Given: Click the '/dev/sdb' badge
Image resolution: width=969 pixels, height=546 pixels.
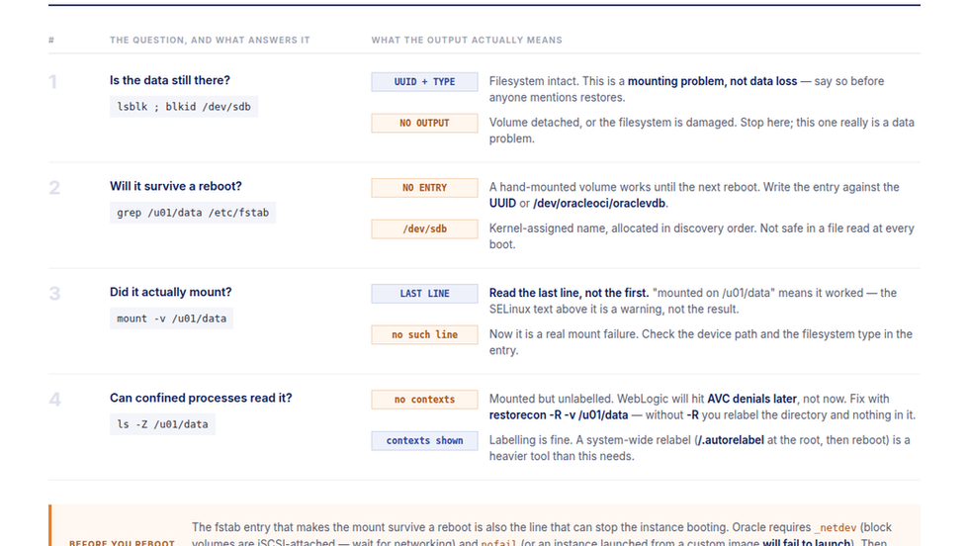Looking at the screenshot, I should (x=424, y=228).
